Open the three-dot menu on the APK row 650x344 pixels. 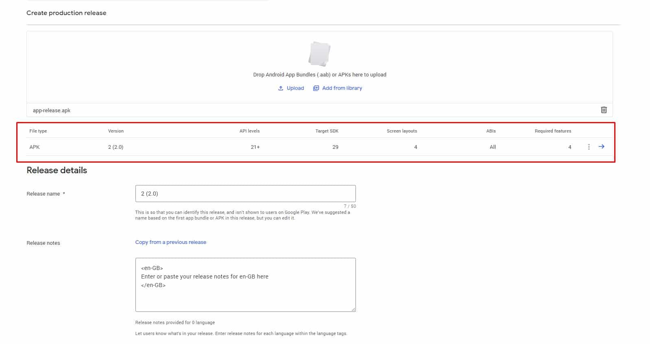589,147
